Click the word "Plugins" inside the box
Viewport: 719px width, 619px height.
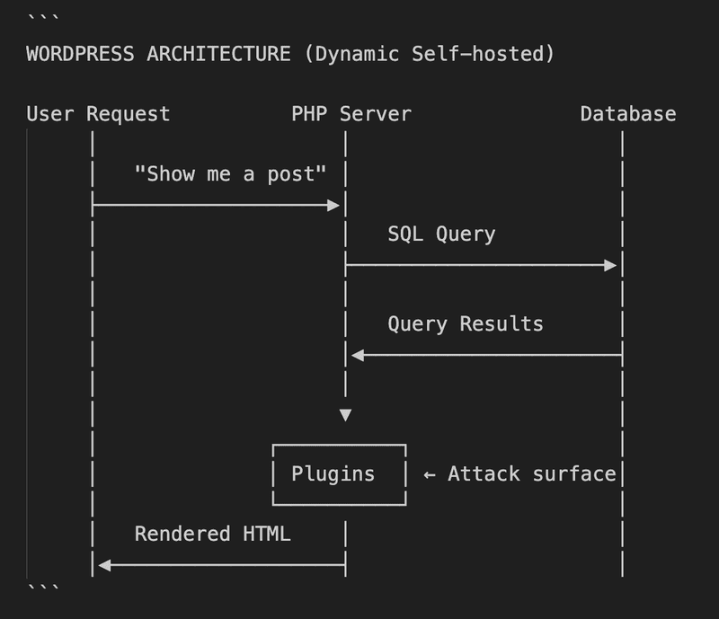click(x=333, y=474)
